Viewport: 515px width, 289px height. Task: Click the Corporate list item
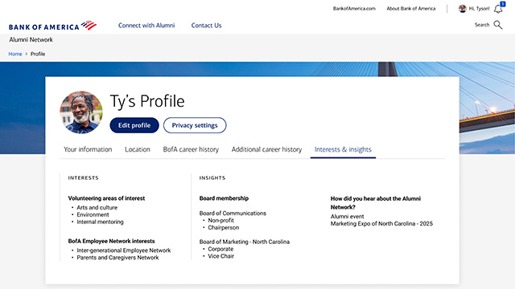coord(220,249)
